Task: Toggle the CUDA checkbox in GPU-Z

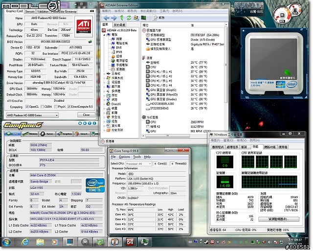Action: click(x=43, y=107)
